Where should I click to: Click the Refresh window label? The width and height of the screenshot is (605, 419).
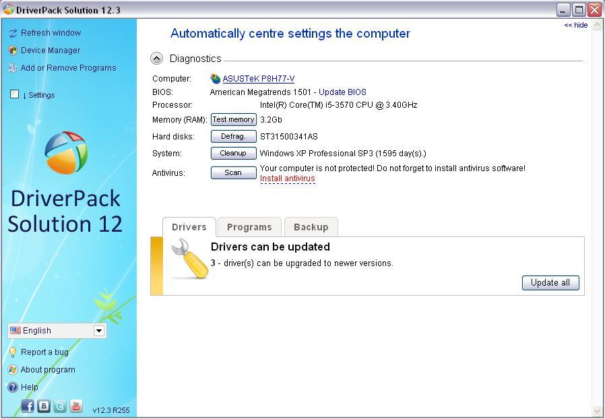[x=51, y=33]
